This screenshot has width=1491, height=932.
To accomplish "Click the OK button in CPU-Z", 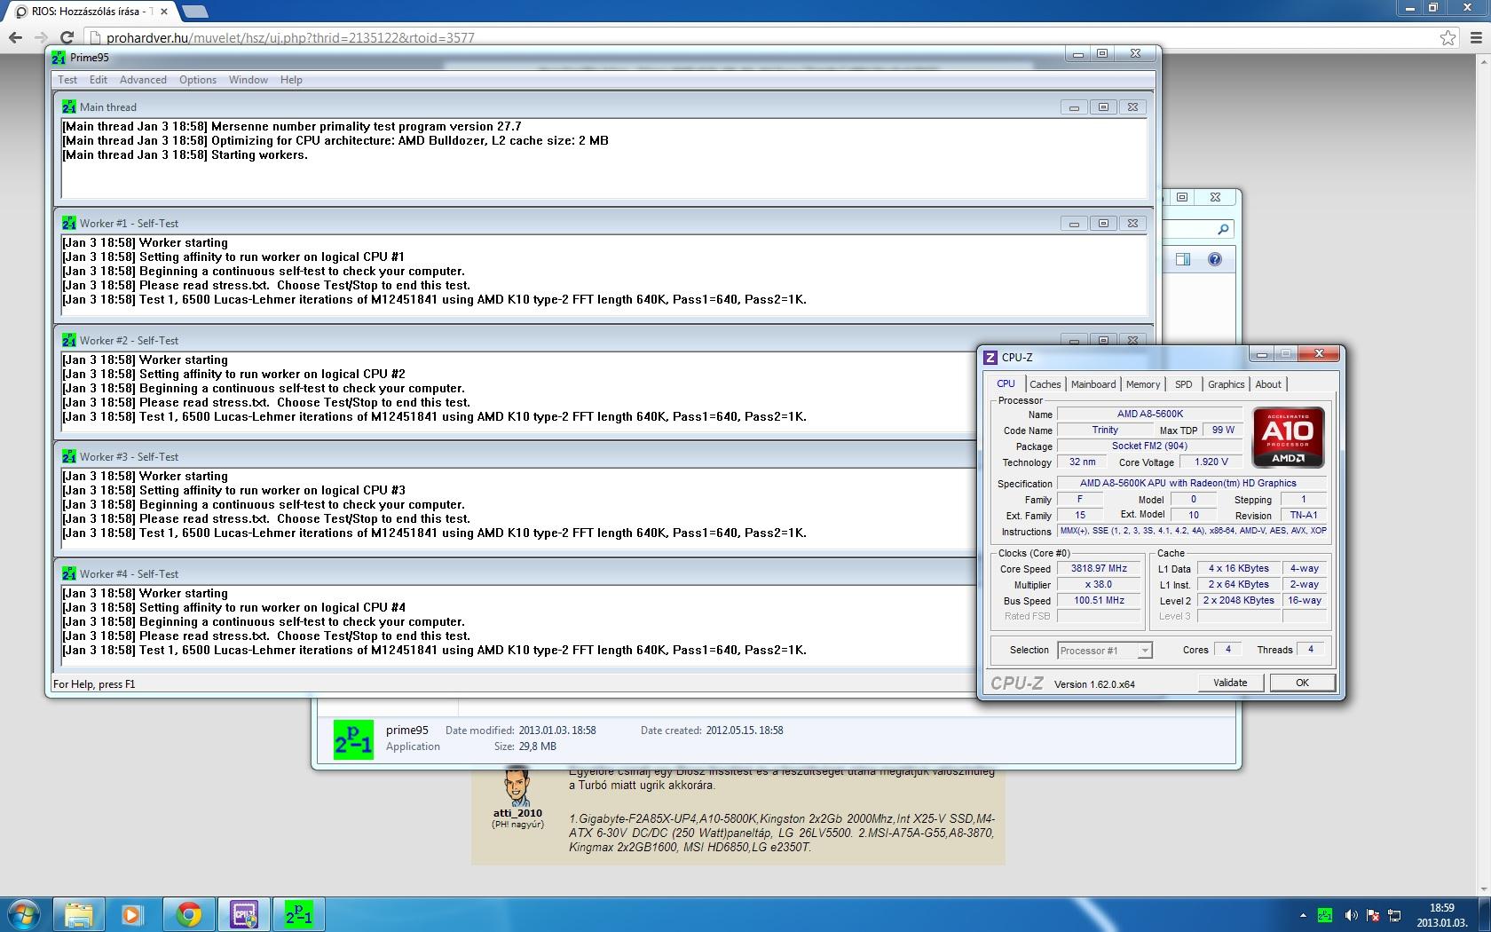I will [1302, 683].
